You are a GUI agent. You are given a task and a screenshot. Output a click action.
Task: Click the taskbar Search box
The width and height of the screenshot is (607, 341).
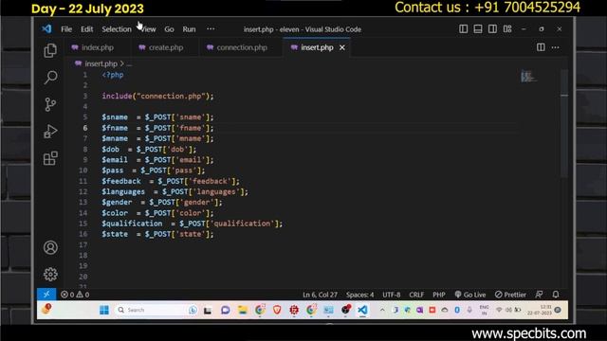(156, 310)
